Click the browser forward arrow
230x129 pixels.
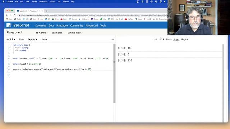pyautogui.click(x=11, y=15)
